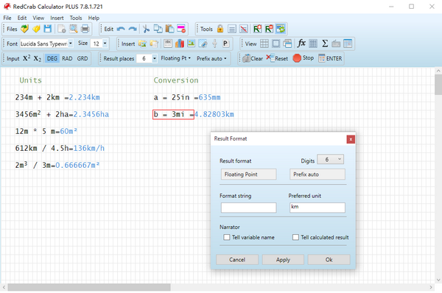Click Floating Point selector in dialog
This screenshot has width=442, height=293.
coord(248,174)
